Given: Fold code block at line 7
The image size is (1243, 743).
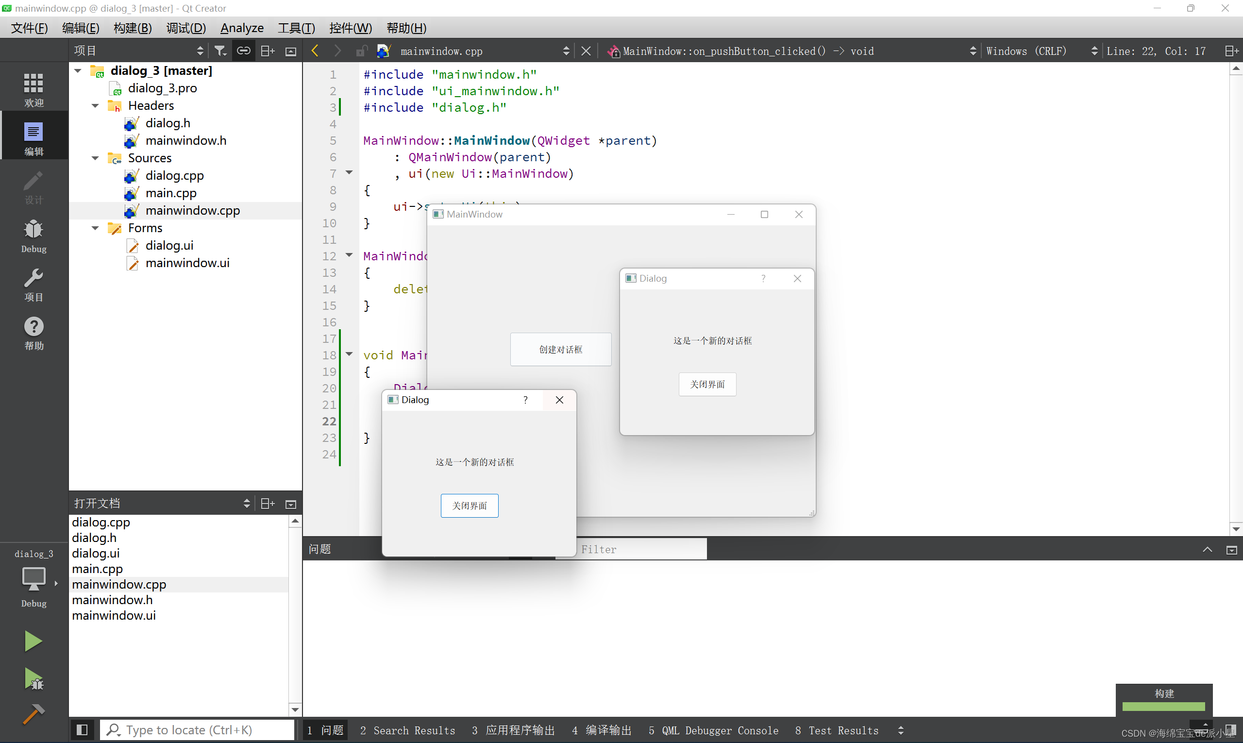Looking at the screenshot, I should point(349,173).
